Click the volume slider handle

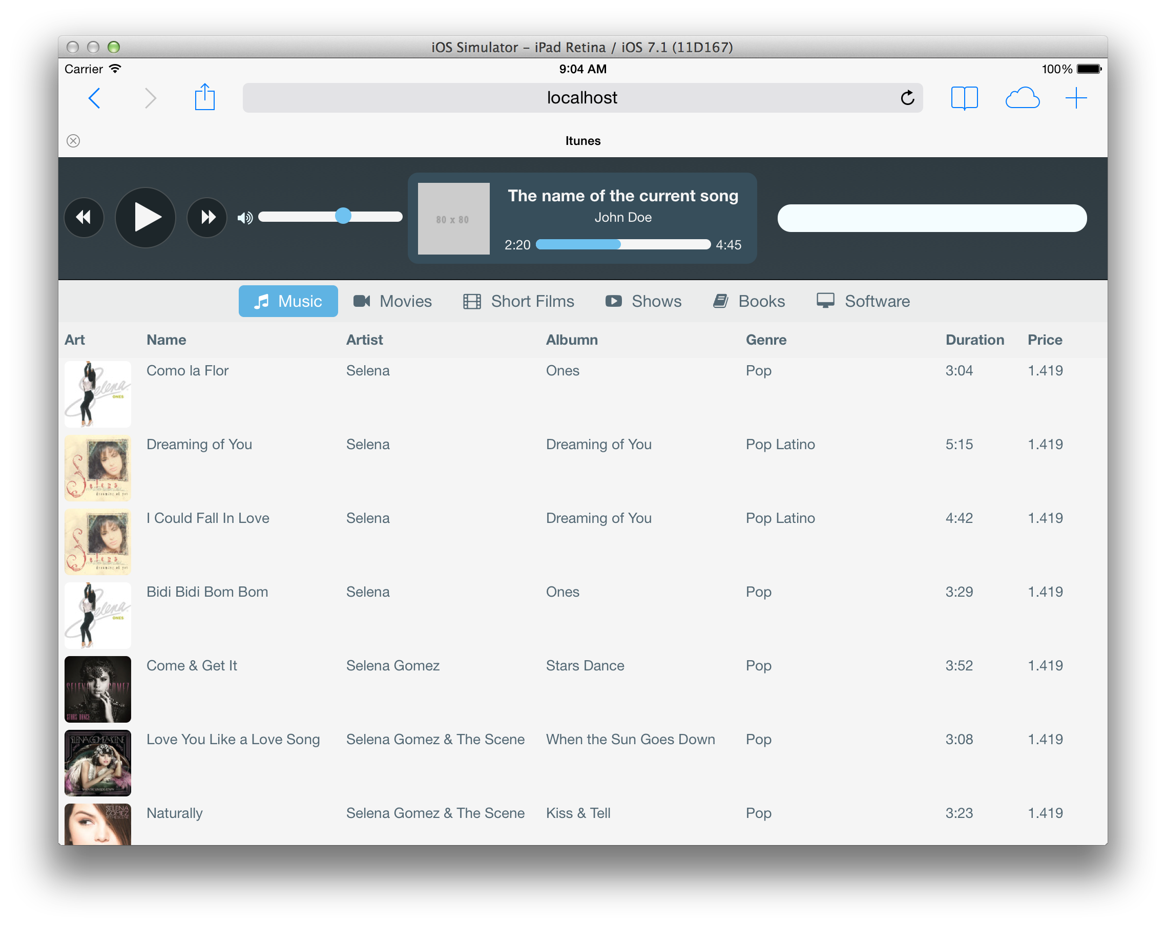pyautogui.click(x=343, y=216)
